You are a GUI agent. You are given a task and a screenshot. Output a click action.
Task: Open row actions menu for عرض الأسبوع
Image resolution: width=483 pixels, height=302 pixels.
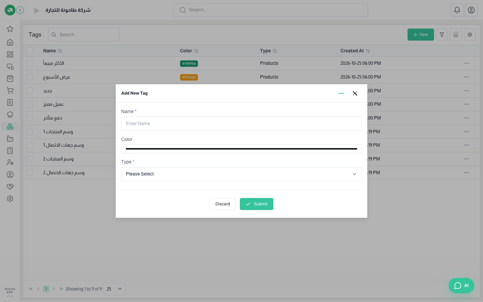(467, 77)
